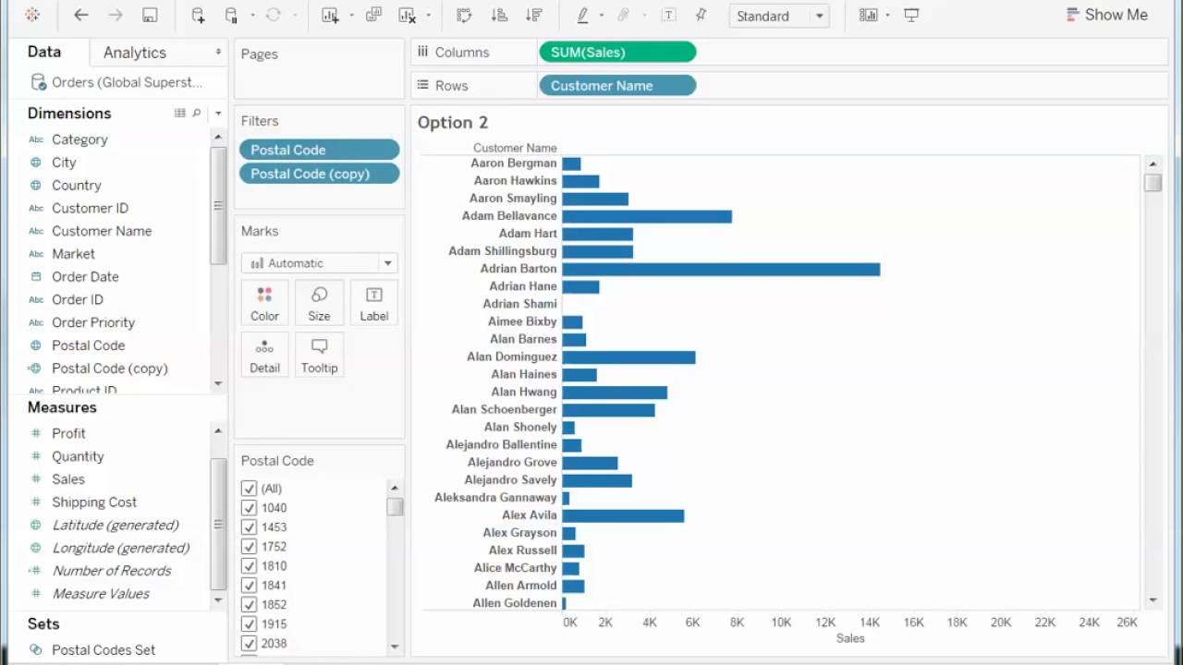
Task: Switch to the Analytics tab
Action: click(135, 53)
